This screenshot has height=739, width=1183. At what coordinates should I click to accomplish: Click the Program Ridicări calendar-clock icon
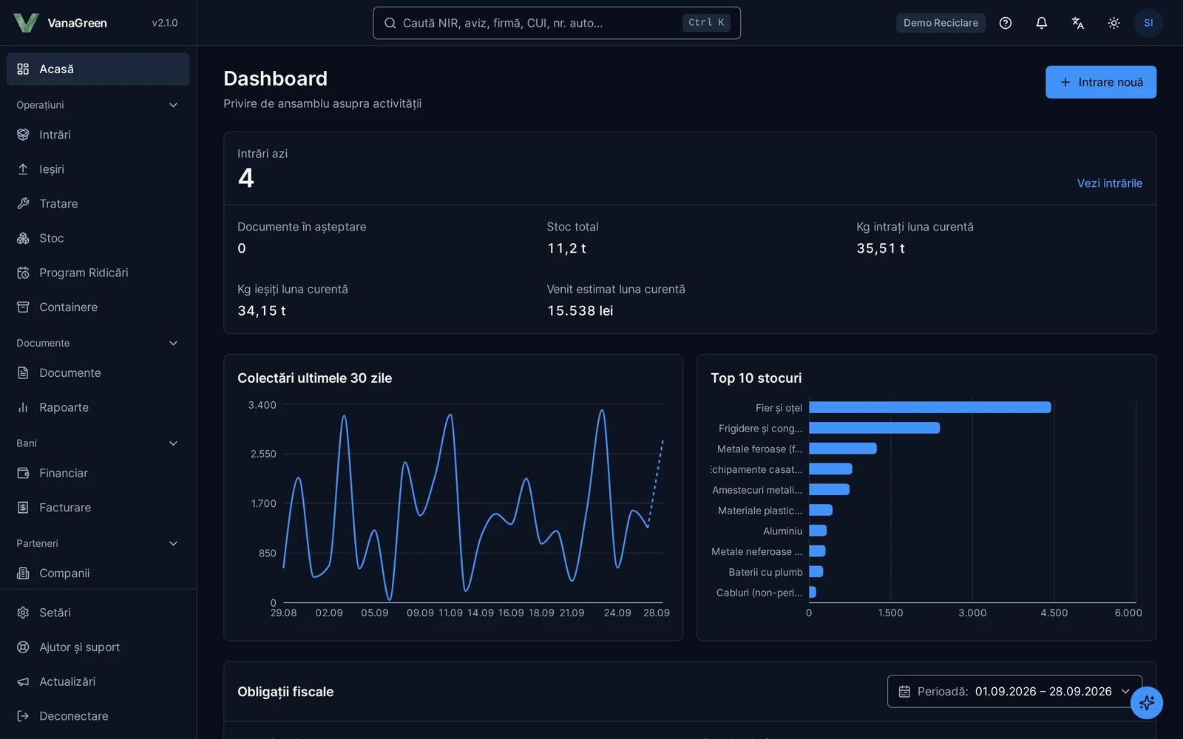point(23,273)
